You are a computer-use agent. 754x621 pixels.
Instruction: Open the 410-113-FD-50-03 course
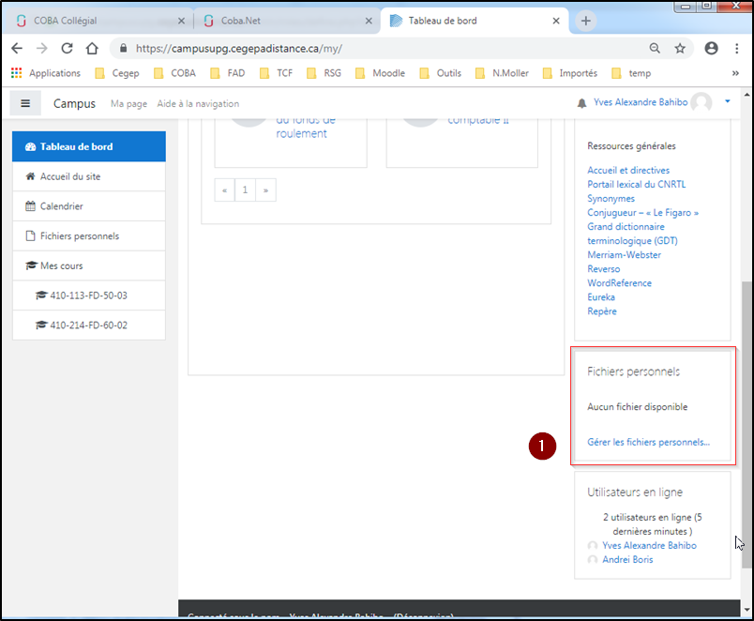point(89,295)
